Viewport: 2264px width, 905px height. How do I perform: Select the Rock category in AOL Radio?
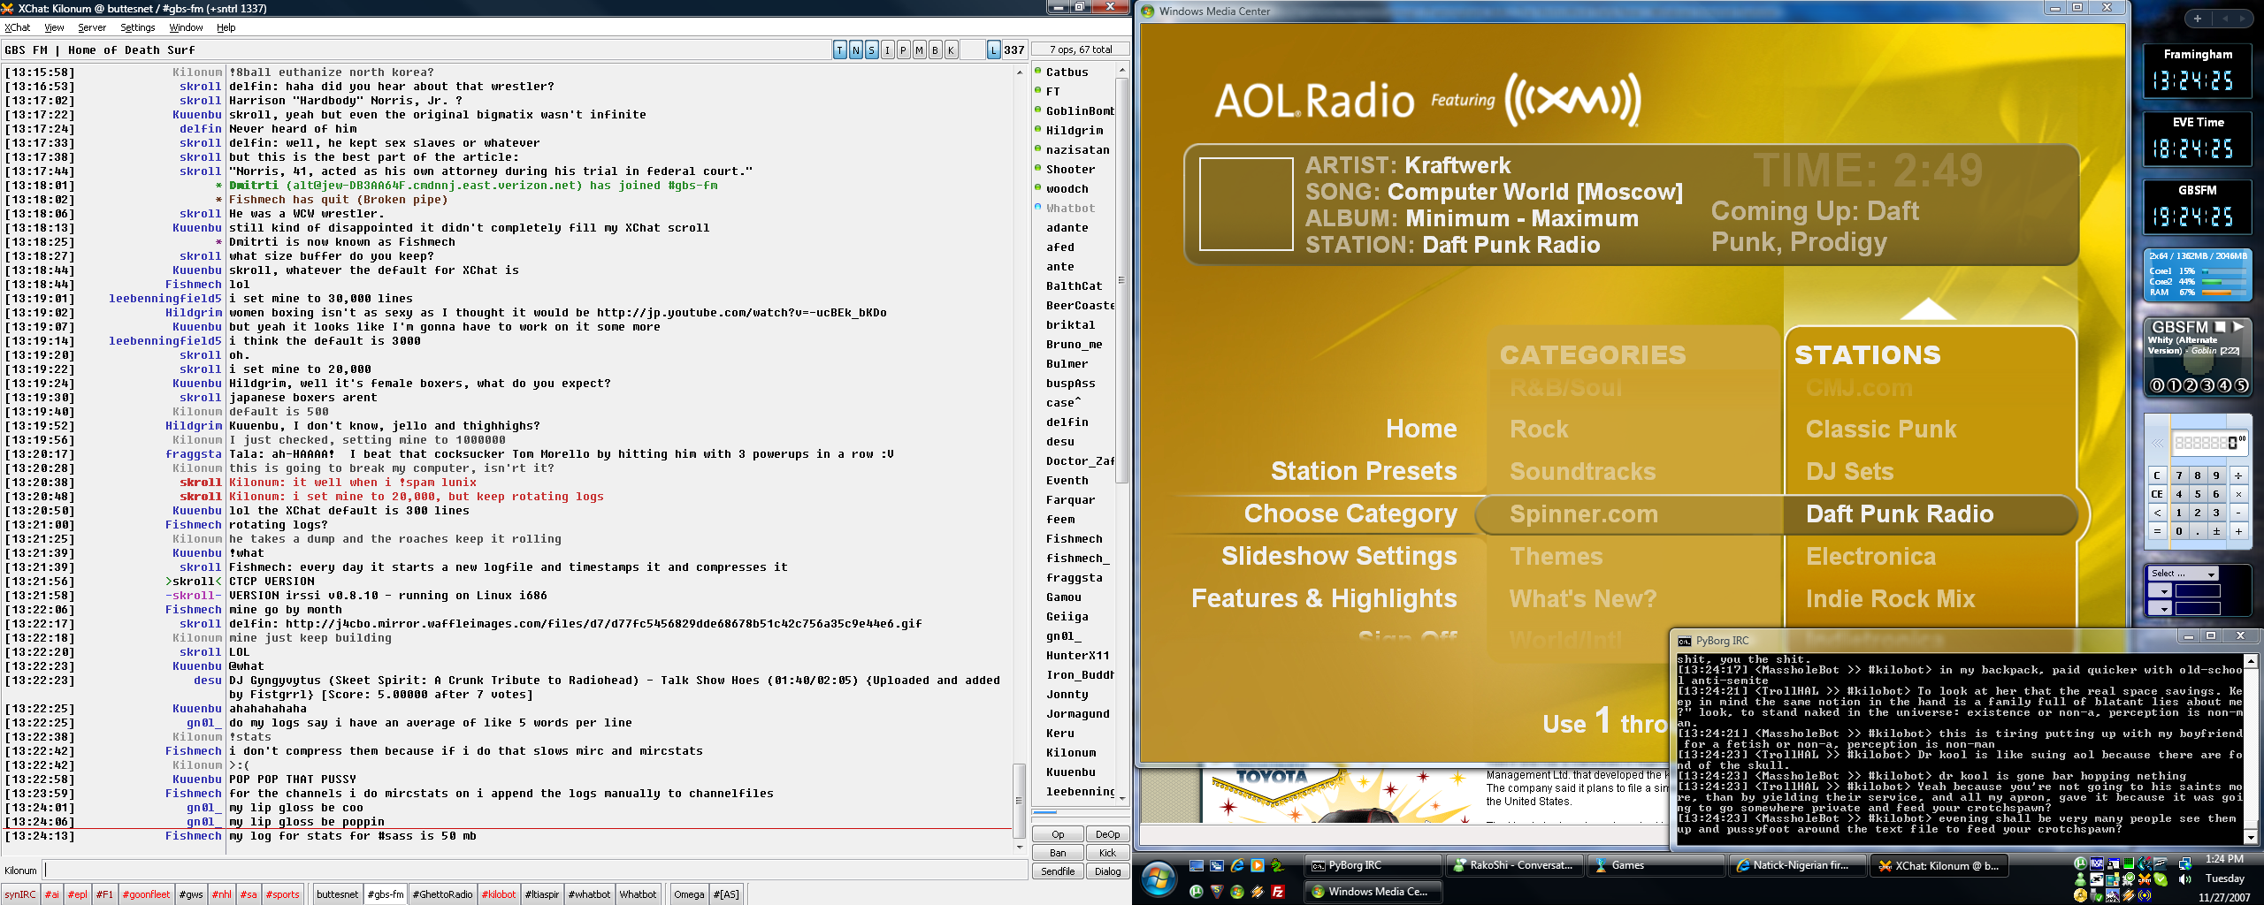pos(1539,430)
